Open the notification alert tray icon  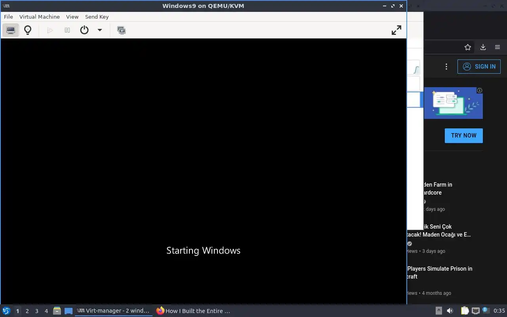pyautogui.click(x=486, y=311)
